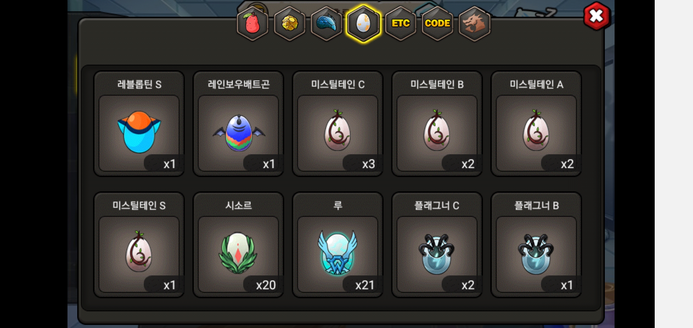Open the ETC tab
The width and height of the screenshot is (693, 328).
coord(401,24)
